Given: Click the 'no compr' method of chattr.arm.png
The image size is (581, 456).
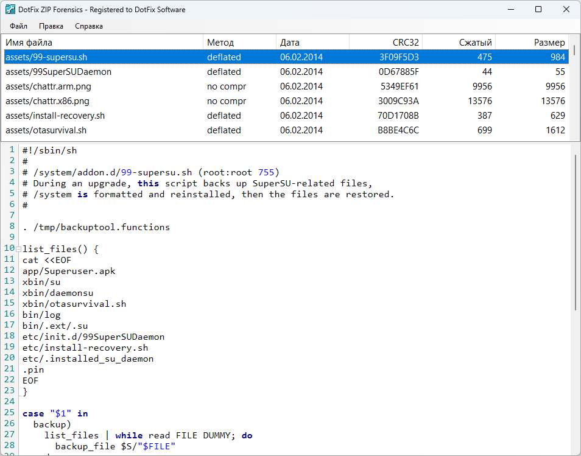Looking at the screenshot, I should point(227,86).
